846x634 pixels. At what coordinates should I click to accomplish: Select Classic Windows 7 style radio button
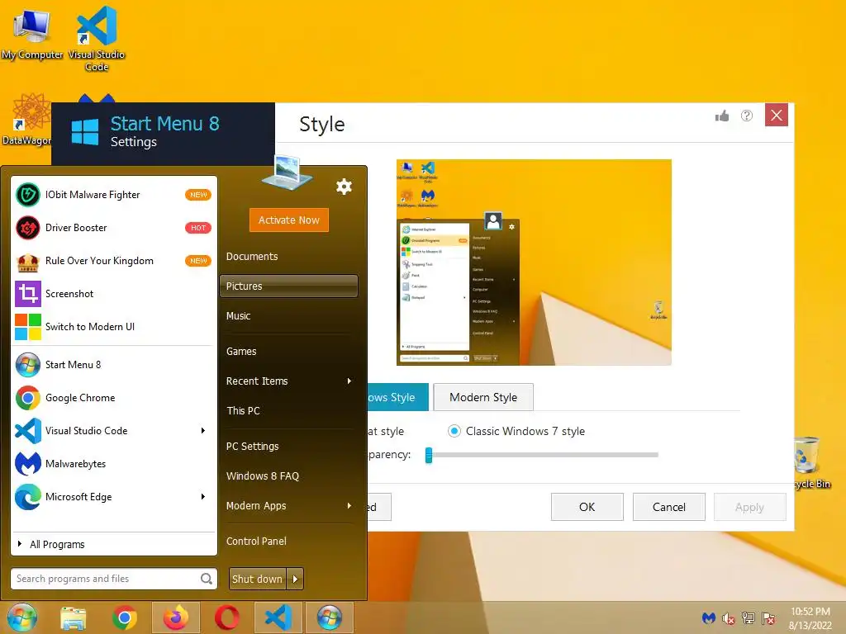[454, 431]
